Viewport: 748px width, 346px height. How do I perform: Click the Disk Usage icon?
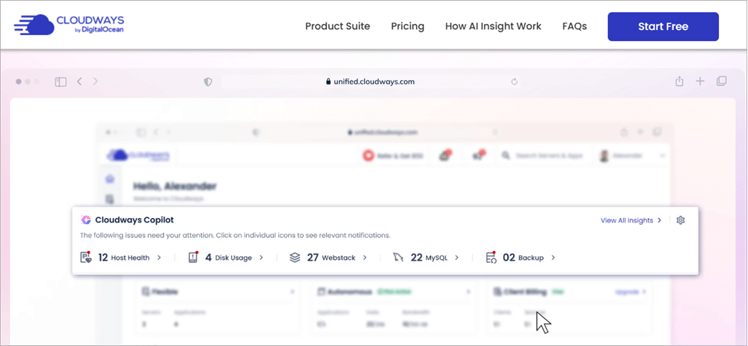click(x=193, y=257)
